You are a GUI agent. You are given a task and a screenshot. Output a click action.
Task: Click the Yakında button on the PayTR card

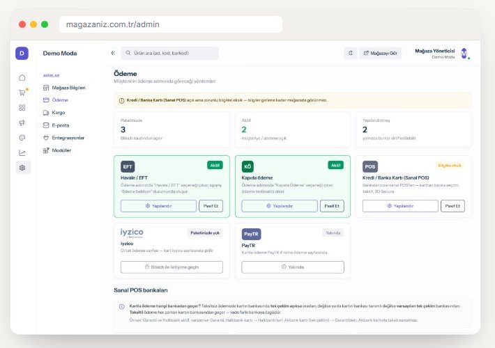(293, 267)
